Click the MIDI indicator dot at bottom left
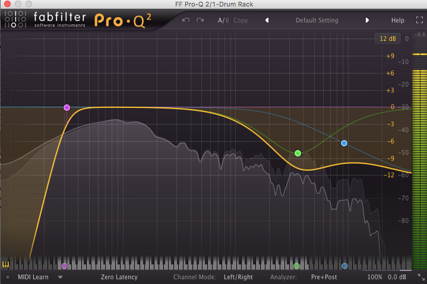427x284 pixels. point(8,277)
